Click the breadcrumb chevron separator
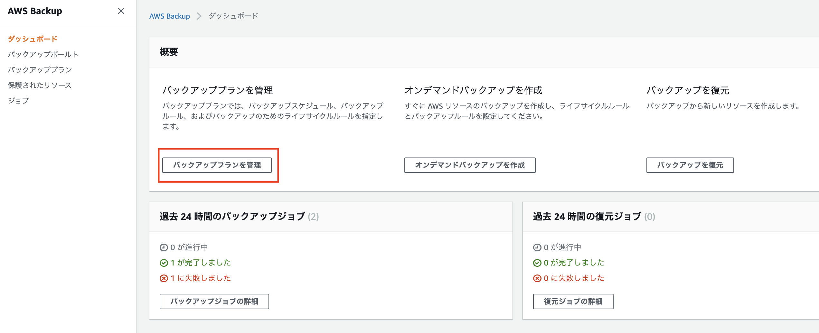This screenshot has height=333, width=819. tap(199, 16)
